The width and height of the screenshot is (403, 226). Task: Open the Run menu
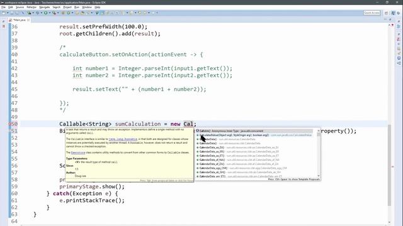coord(77,7)
